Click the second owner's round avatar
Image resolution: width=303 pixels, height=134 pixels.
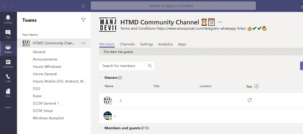point(108,116)
